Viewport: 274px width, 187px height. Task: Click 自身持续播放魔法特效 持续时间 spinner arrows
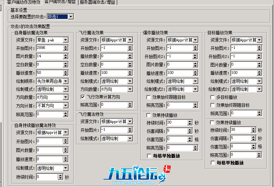[x=60, y=177]
